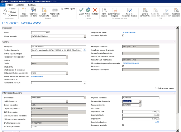
Task: Click Importe IVA incl. field 210,00
Action: coord(141,115)
